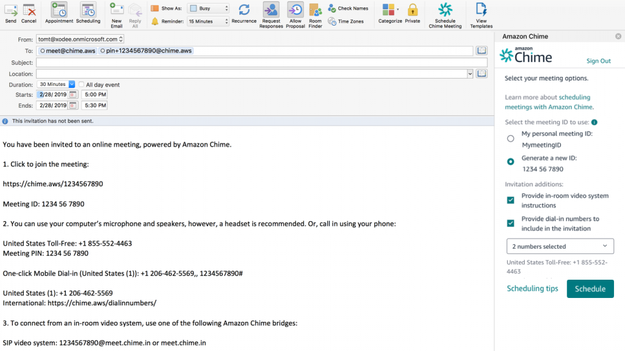Mark the meeting as Private

pos(413,13)
